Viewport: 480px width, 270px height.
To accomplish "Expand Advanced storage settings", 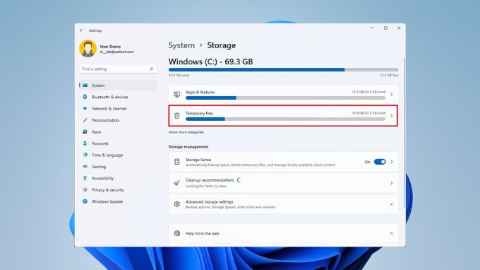I will pos(392,204).
